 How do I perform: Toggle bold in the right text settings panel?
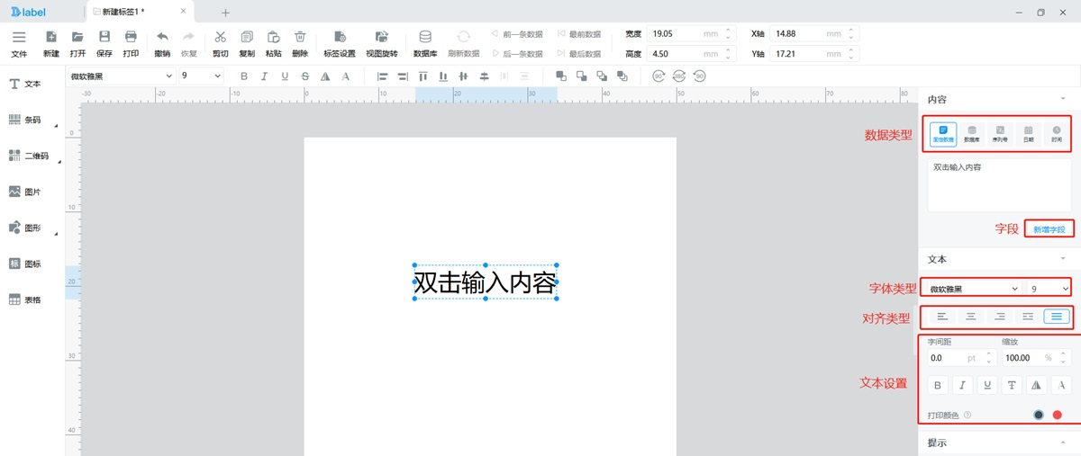coord(939,385)
